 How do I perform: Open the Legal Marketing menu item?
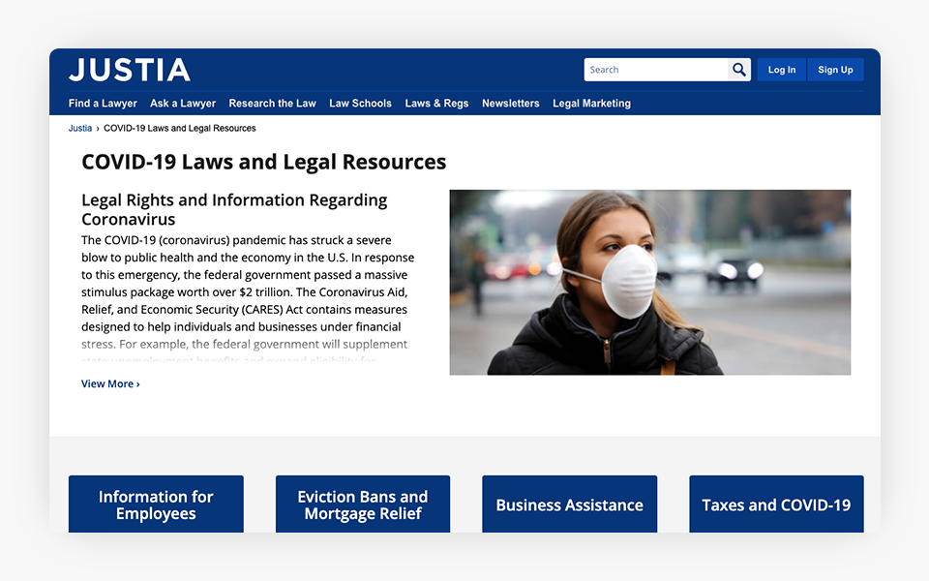coord(591,104)
